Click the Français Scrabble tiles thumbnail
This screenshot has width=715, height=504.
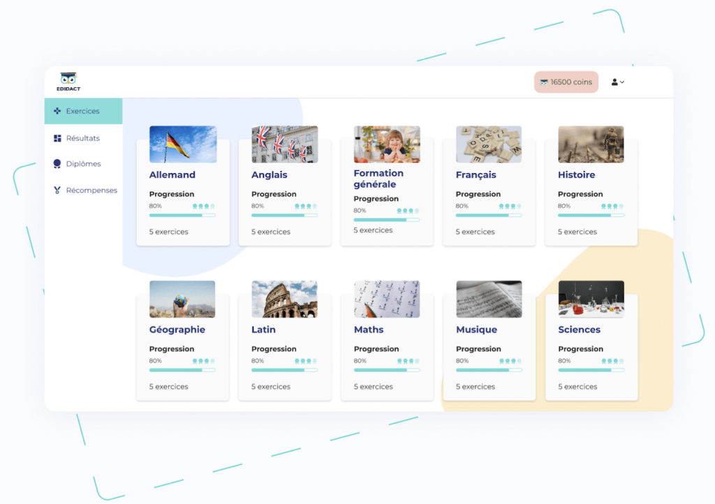(x=489, y=144)
